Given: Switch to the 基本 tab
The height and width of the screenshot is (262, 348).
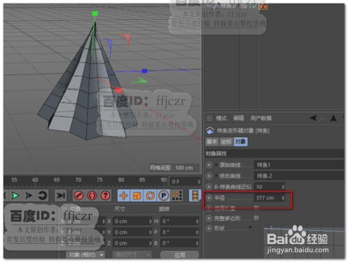Looking at the screenshot, I should pyautogui.click(x=212, y=142).
